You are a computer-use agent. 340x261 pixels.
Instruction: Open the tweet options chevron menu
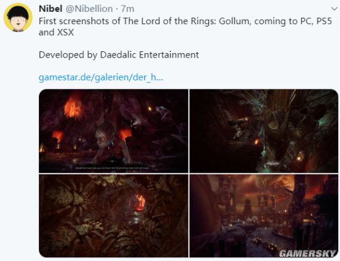(x=334, y=9)
